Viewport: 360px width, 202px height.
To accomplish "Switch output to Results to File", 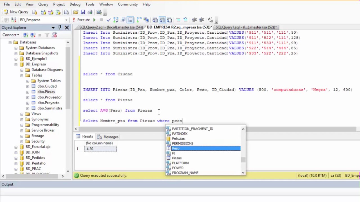I will click(169, 20).
